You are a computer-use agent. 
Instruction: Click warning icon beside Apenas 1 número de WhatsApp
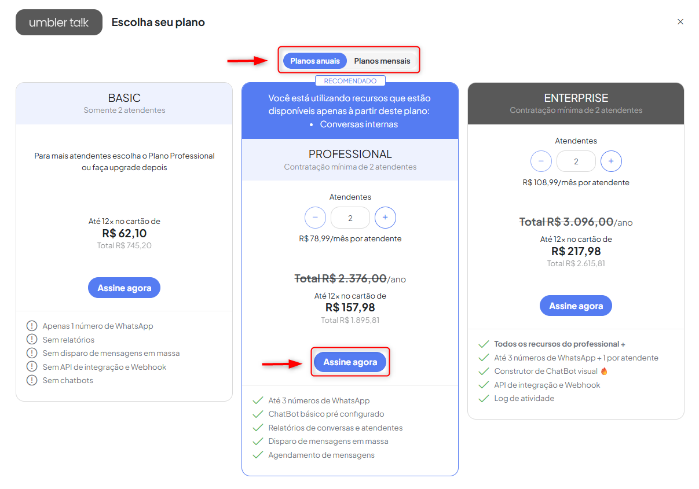tap(32, 326)
